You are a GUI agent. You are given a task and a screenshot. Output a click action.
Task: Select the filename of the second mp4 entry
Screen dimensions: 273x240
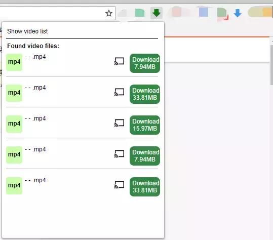click(x=35, y=88)
